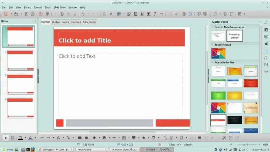Click the Spelling check A icon

(111, 14)
